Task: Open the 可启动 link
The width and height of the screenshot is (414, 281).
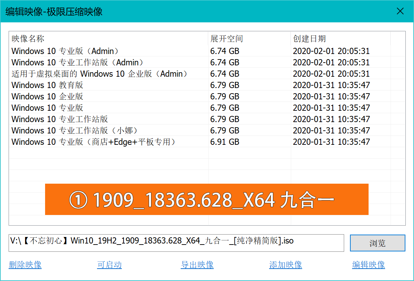Action: tap(109, 265)
